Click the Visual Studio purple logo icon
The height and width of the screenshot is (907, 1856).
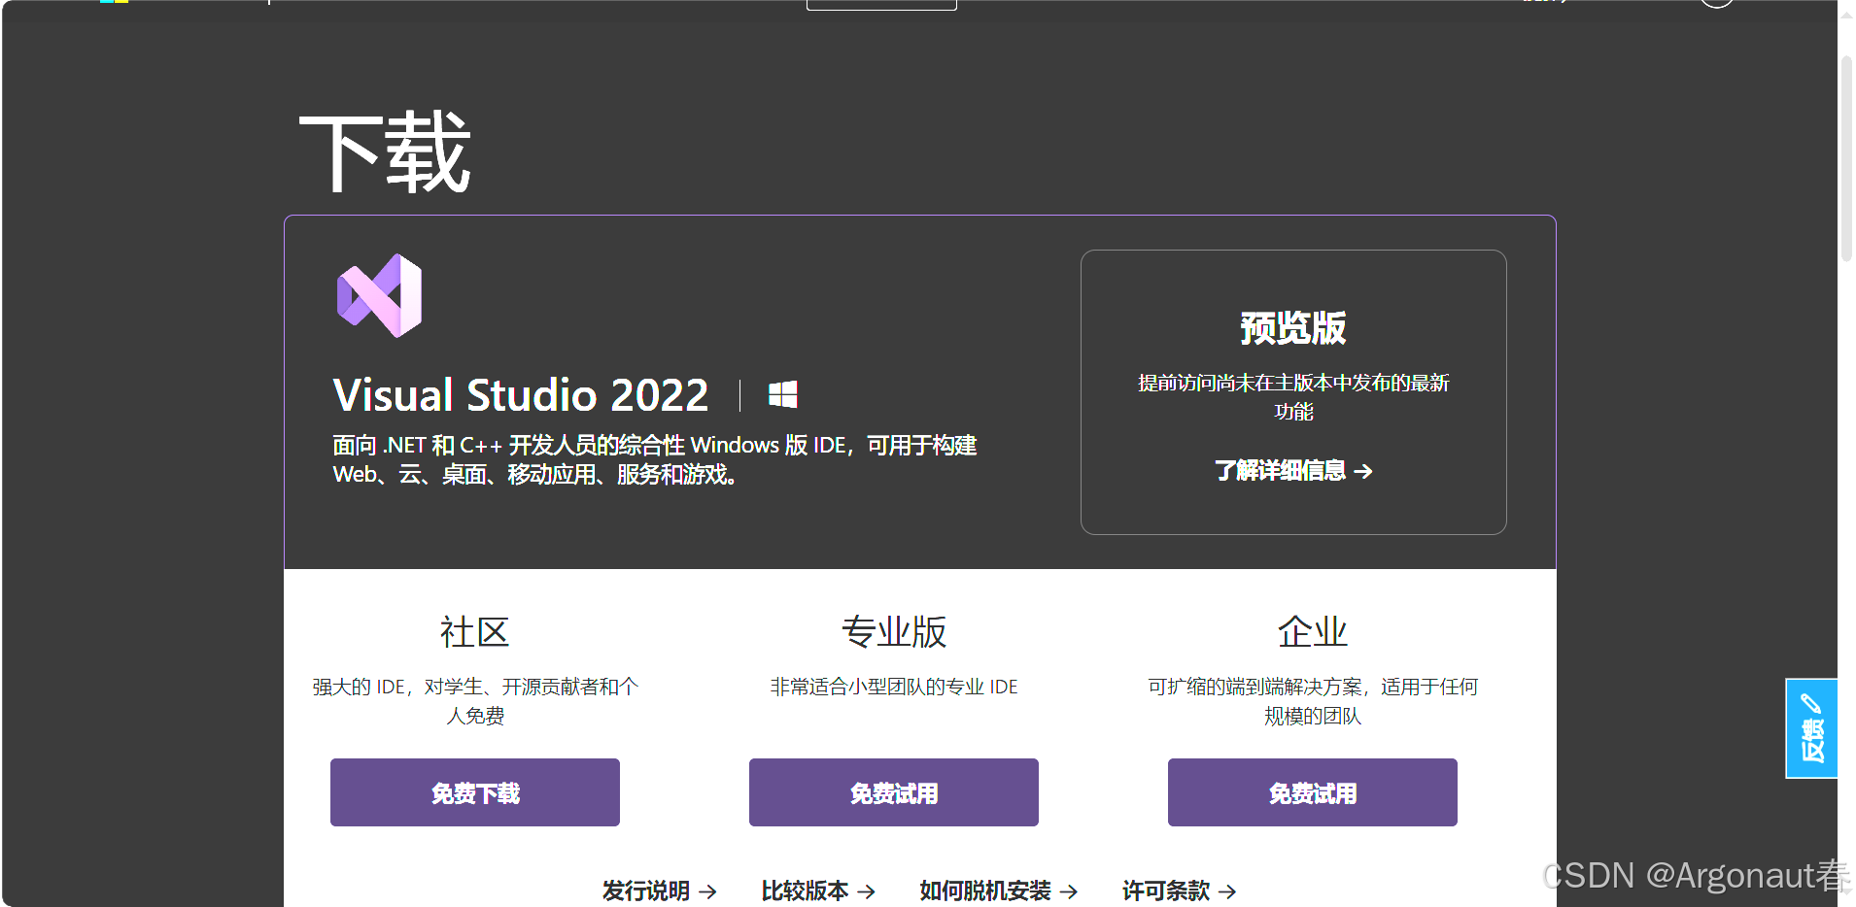click(379, 295)
